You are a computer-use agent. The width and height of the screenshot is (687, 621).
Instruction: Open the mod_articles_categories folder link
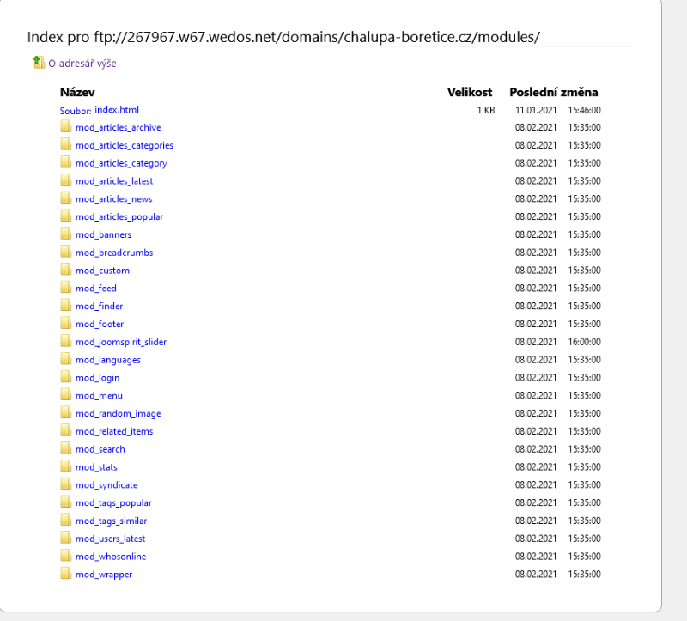[125, 145]
